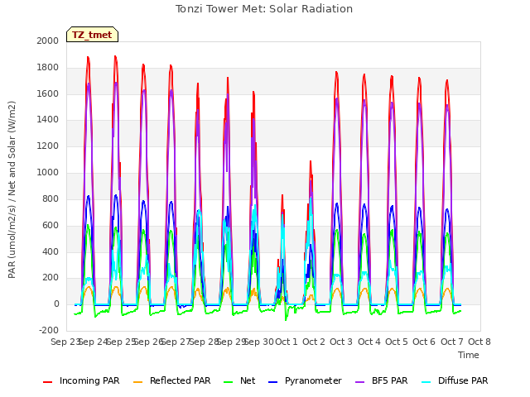Select the Pyranometer legend entry

point(305,381)
